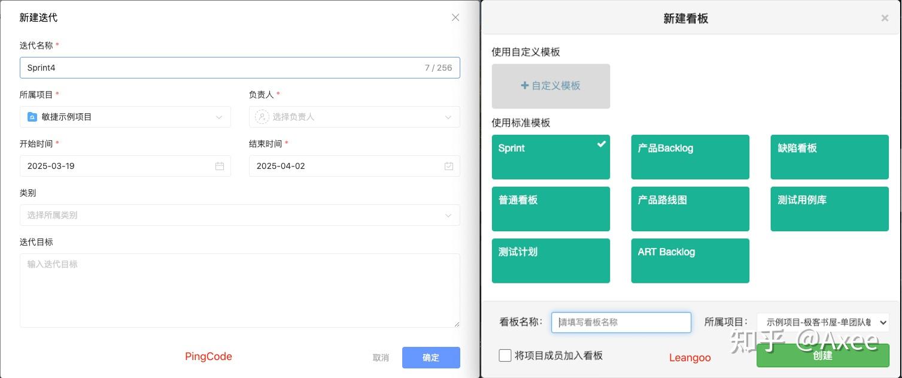Expand the 类别 选择所属类别 dropdown
This screenshot has width=902, height=378.
click(239, 215)
